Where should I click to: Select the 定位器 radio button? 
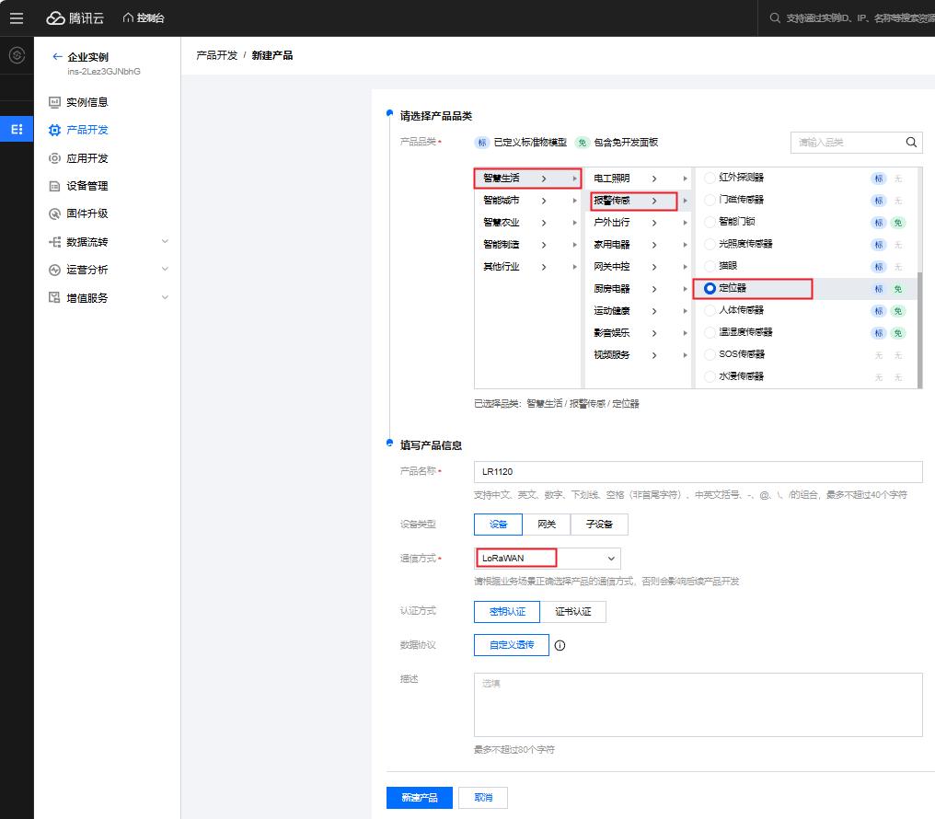point(710,289)
